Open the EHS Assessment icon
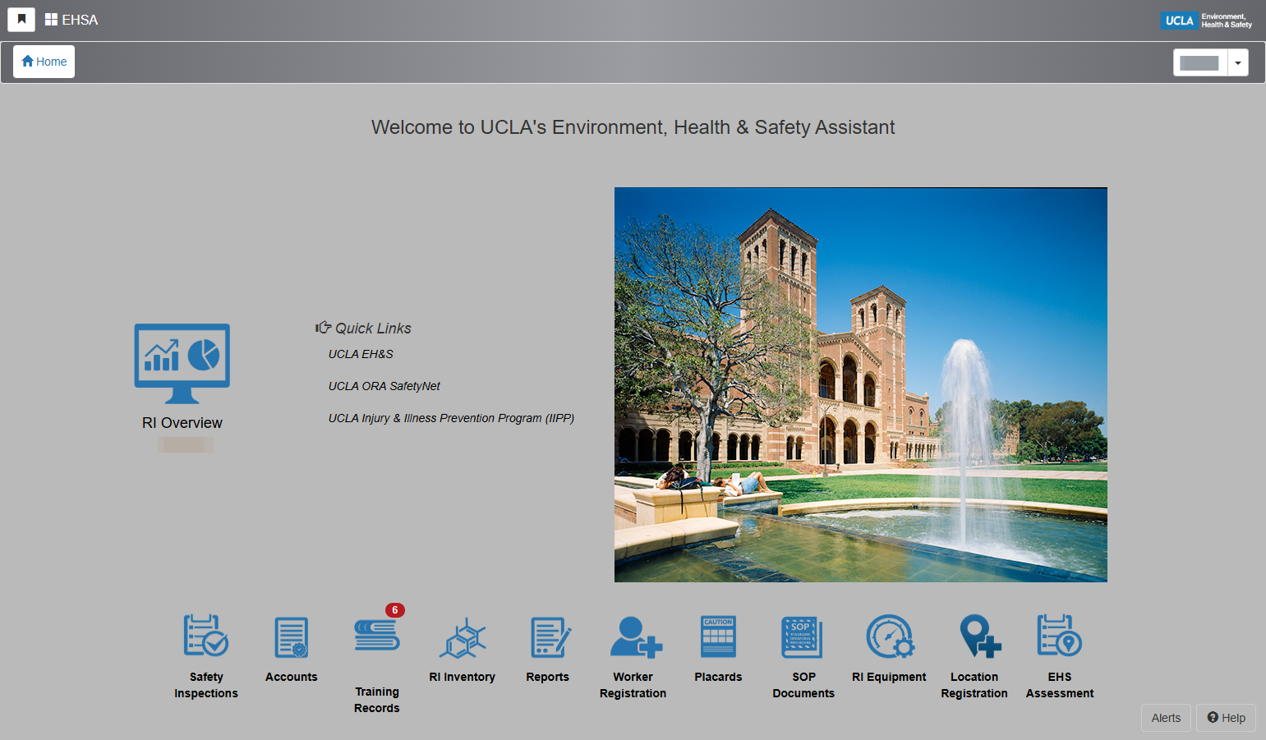Image resolution: width=1266 pixels, height=740 pixels. tap(1060, 636)
